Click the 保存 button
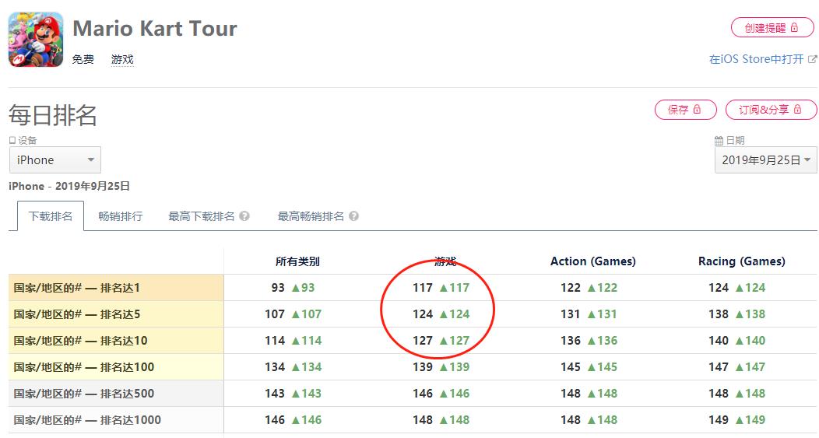819x438 pixels. [685, 109]
